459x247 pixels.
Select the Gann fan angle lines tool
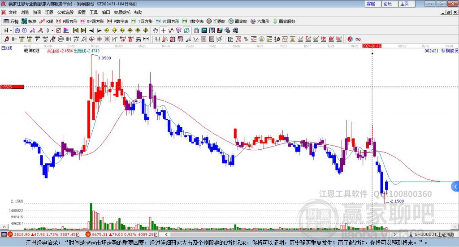coord(165,39)
